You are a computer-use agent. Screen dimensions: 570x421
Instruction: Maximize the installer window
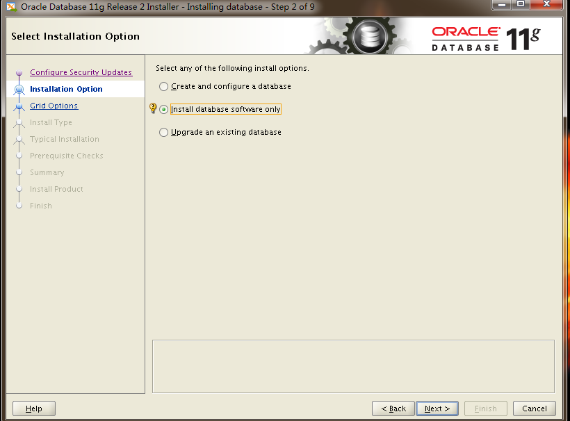pyautogui.click(x=521, y=5)
